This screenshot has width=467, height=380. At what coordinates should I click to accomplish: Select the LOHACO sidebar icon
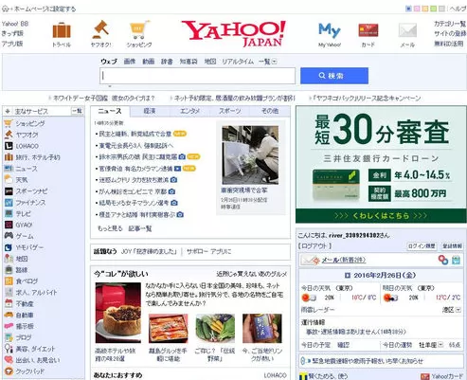[9, 146]
